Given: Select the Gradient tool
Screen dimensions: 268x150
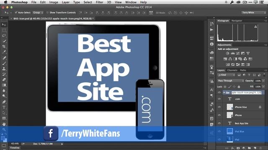Looking at the screenshot, I should click(4, 85).
